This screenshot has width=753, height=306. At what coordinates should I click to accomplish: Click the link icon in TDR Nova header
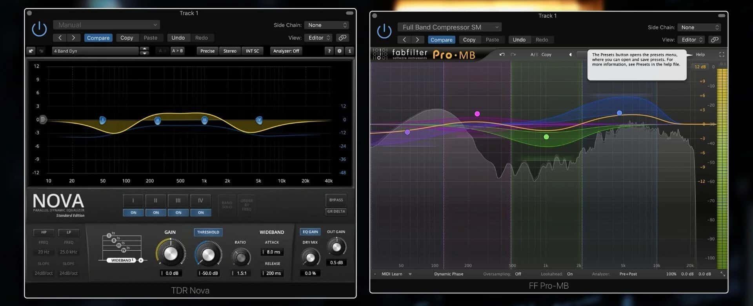[x=342, y=38]
